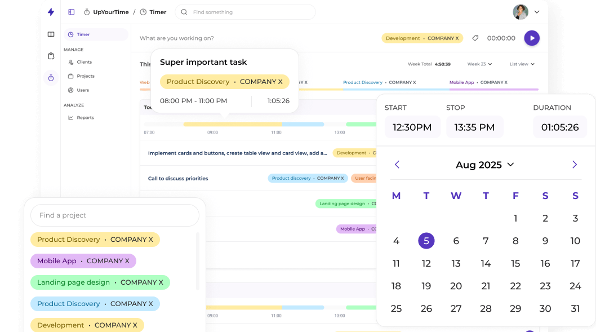Go to next month in calendar
This screenshot has height=332, width=596.
pyautogui.click(x=575, y=164)
